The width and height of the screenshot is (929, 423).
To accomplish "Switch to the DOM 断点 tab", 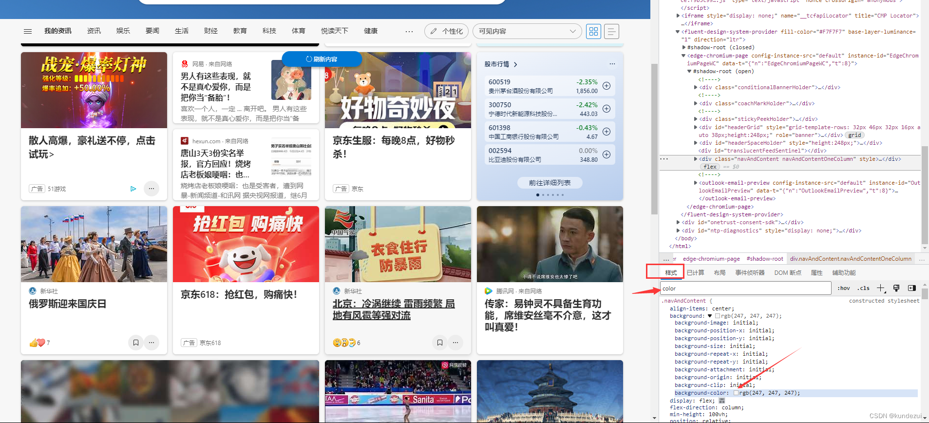I will click(x=788, y=272).
